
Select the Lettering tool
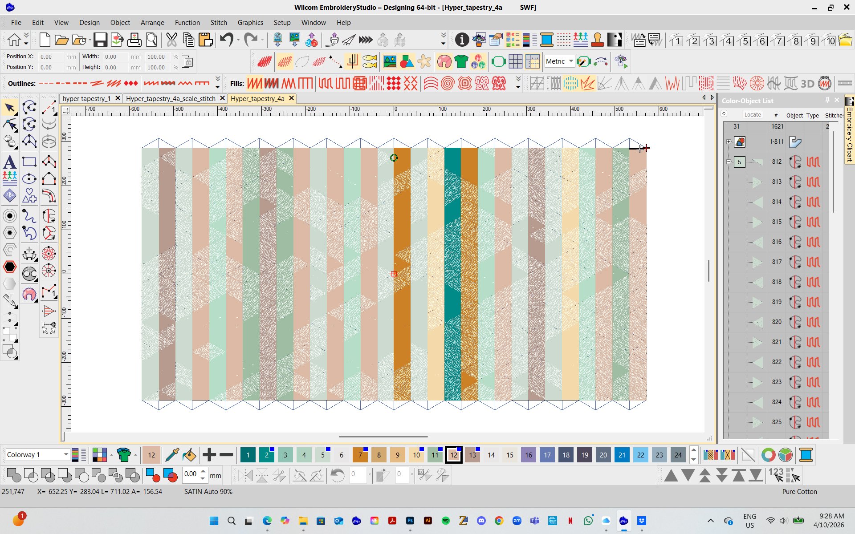(9, 162)
